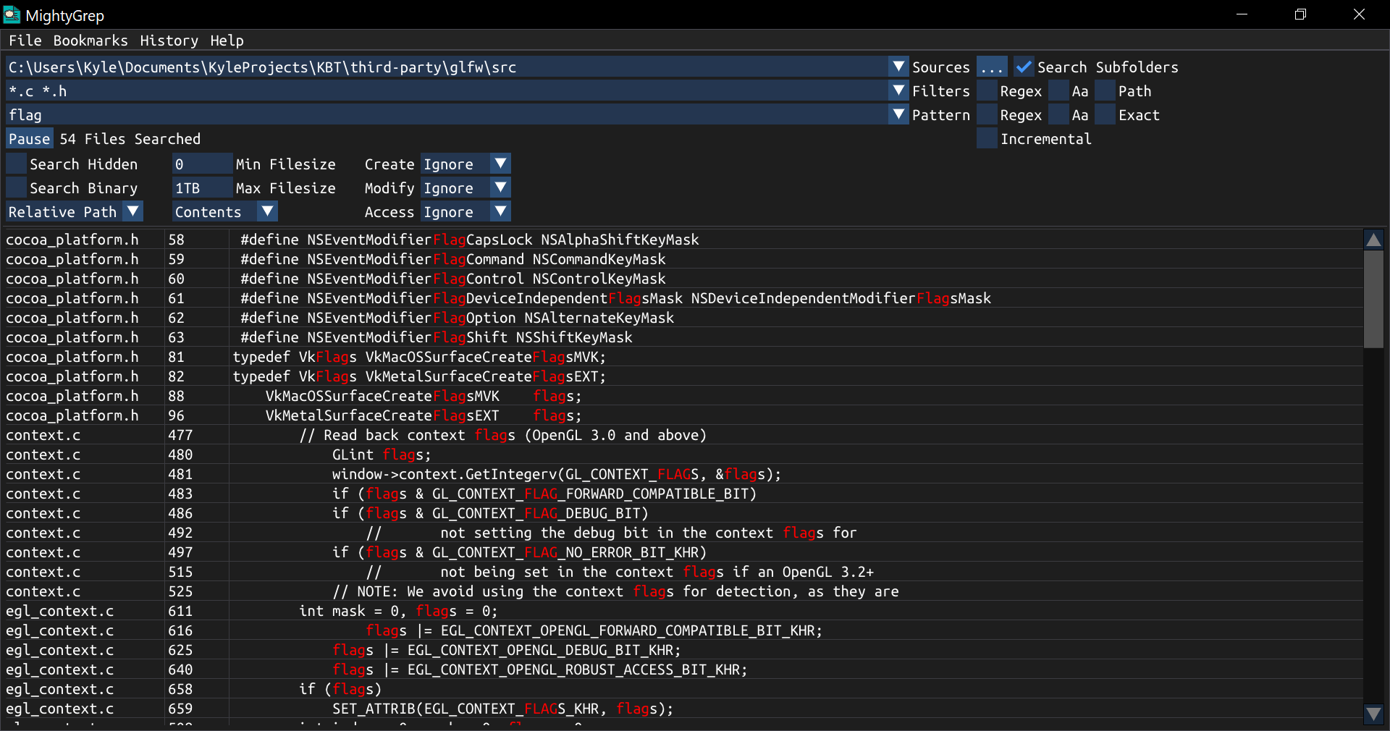Click the Filters input with *.c *.h
The width and height of the screenshot is (1390, 731).
(x=447, y=91)
